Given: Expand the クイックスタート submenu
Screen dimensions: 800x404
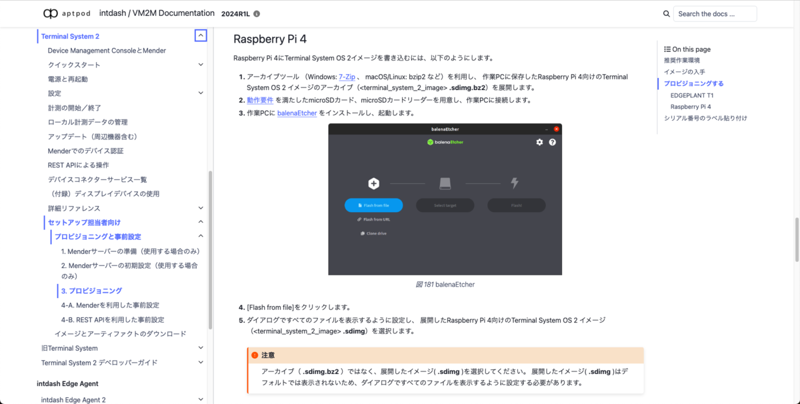Looking at the screenshot, I should point(201,65).
